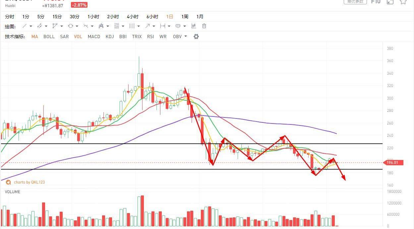This screenshot has height=229, width=414.
Task: Toggle the BOLL indicator
Action: 49,37
